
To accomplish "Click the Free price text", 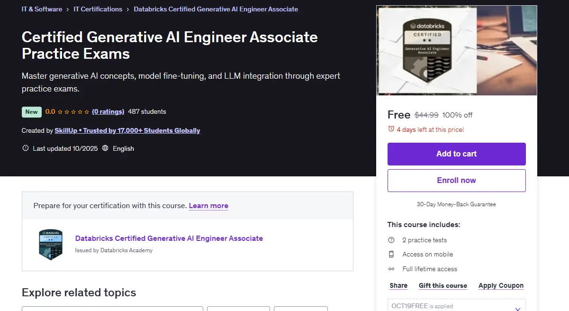I will pyautogui.click(x=399, y=115).
